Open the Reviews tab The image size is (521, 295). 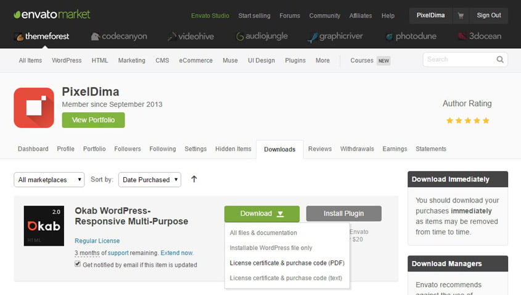coord(320,149)
